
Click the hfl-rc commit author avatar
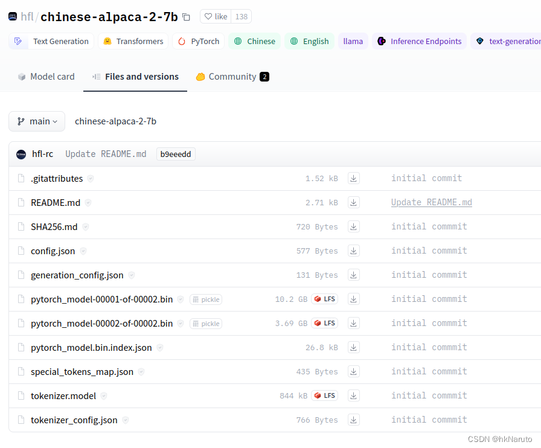point(21,154)
